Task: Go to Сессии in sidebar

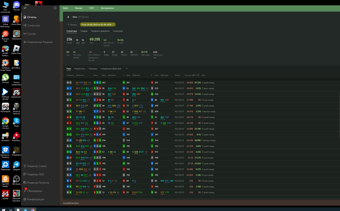Action: tap(31, 34)
